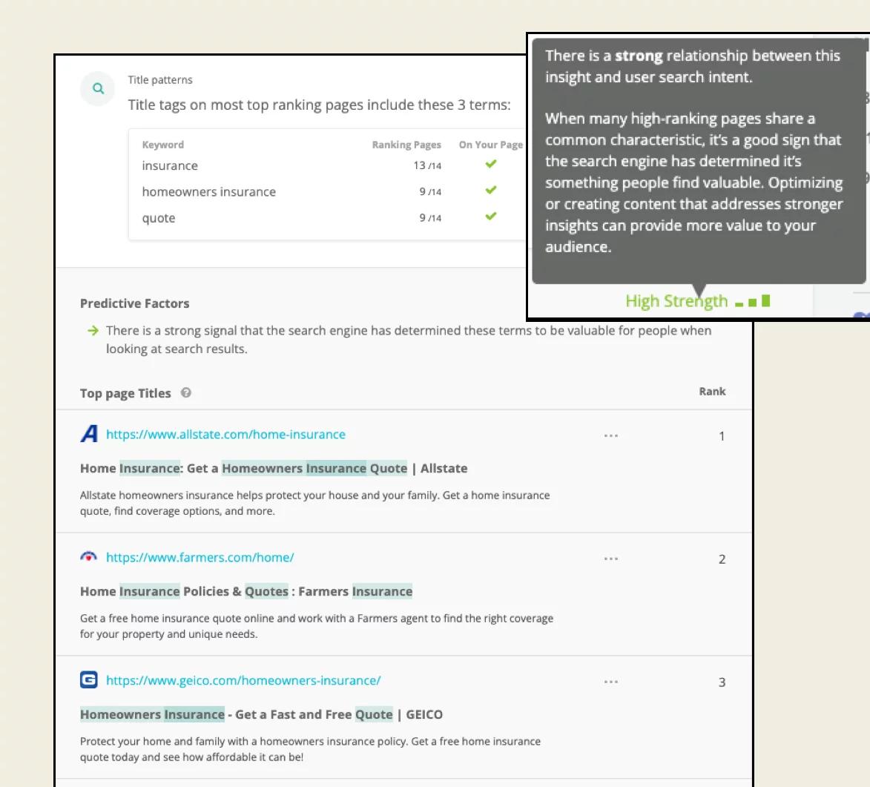The image size is (870, 787).
Task: Click the GEICO logo icon
Action: coord(89,680)
